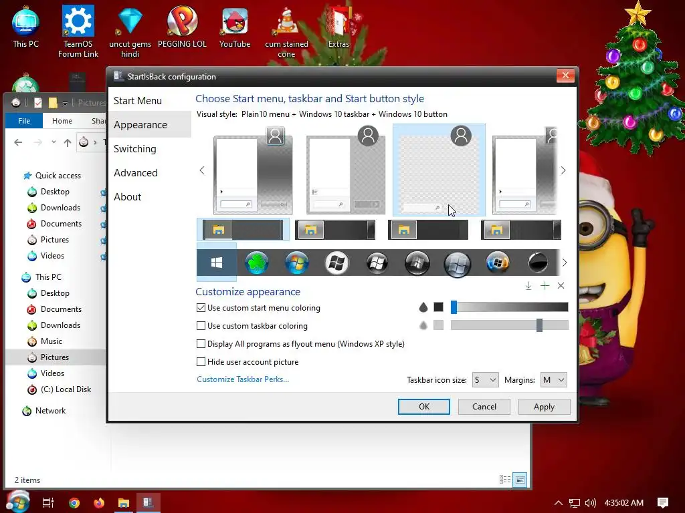Select the first start menu style thumbnail

coord(253,171)
